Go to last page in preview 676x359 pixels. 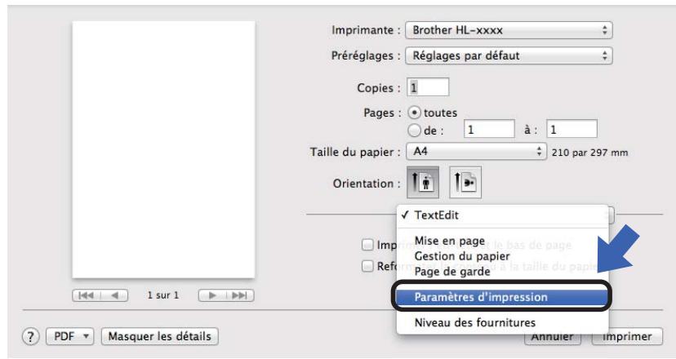click(x=240, y=295)
